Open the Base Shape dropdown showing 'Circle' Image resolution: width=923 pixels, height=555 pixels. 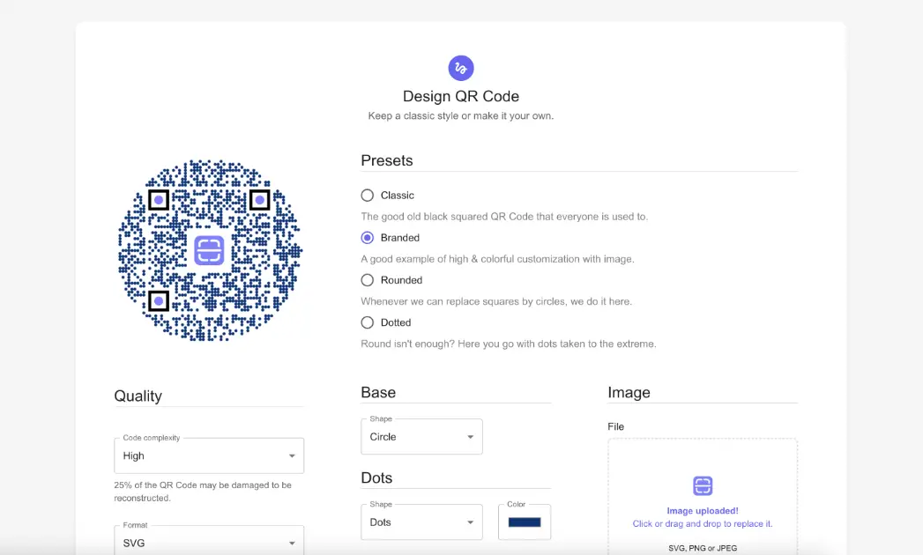pos(421,436)
